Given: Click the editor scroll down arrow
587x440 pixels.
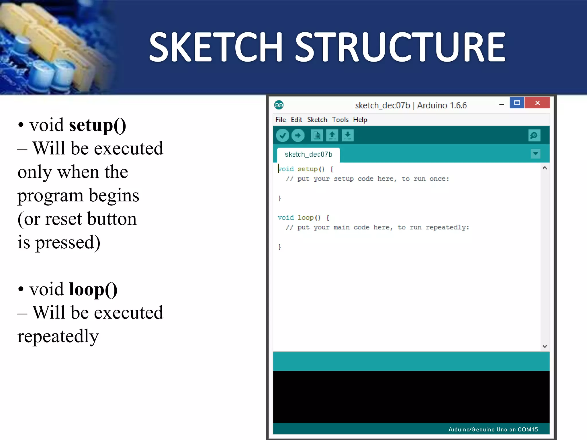Looking at the screenshot, I should coord(545,346).
